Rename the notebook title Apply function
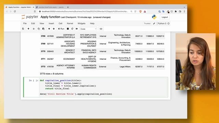This screenshot has width=219, height=123. [50, 17]
